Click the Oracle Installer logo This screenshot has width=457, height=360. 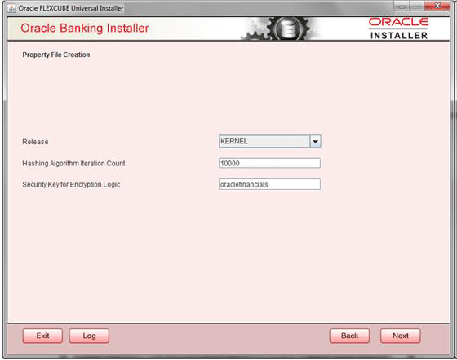(398, 29)
